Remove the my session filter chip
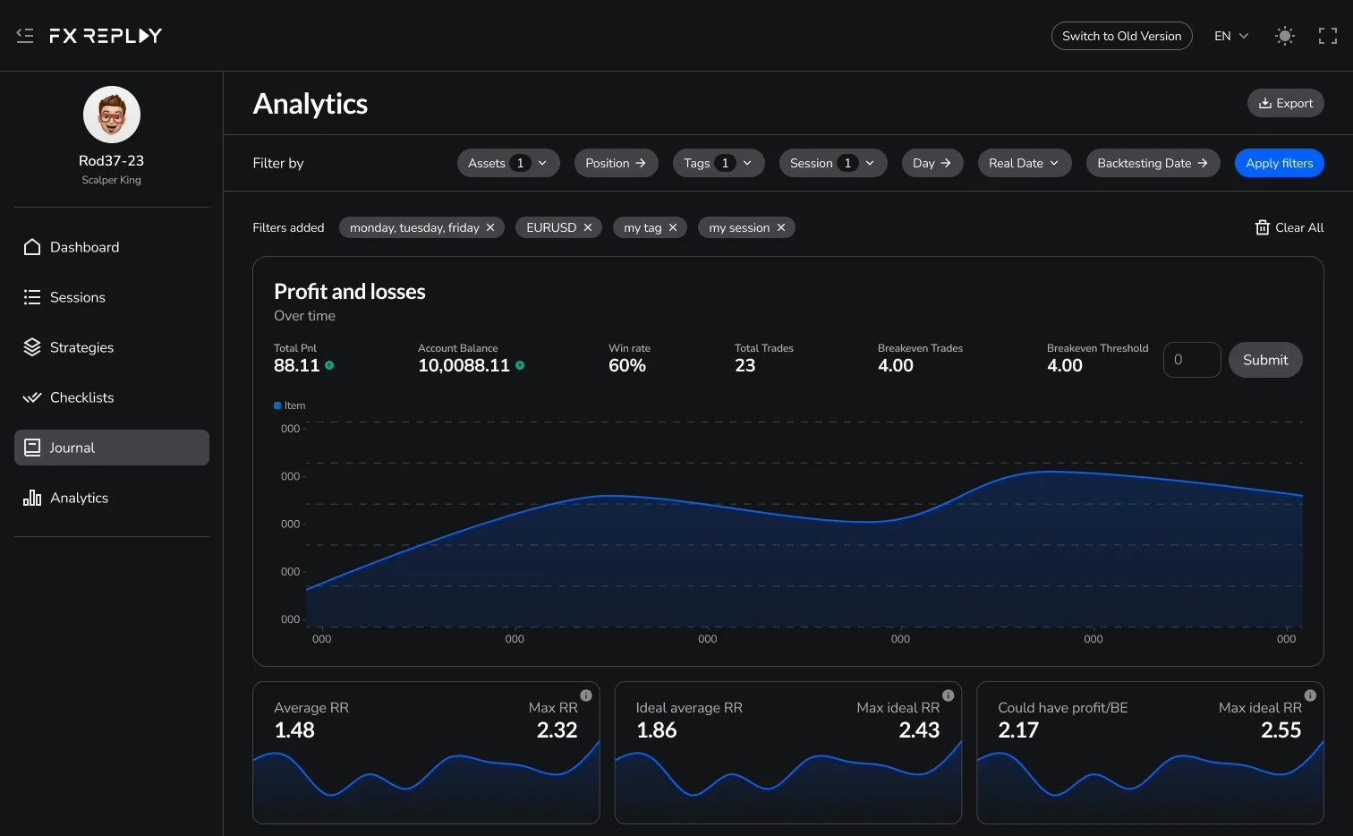This screenshot has width=1353, height=836. 781,227
